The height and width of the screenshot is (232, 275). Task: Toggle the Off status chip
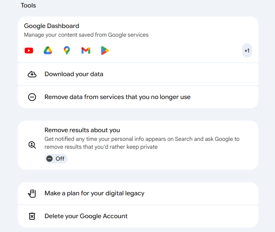click(x=56, y=159)
